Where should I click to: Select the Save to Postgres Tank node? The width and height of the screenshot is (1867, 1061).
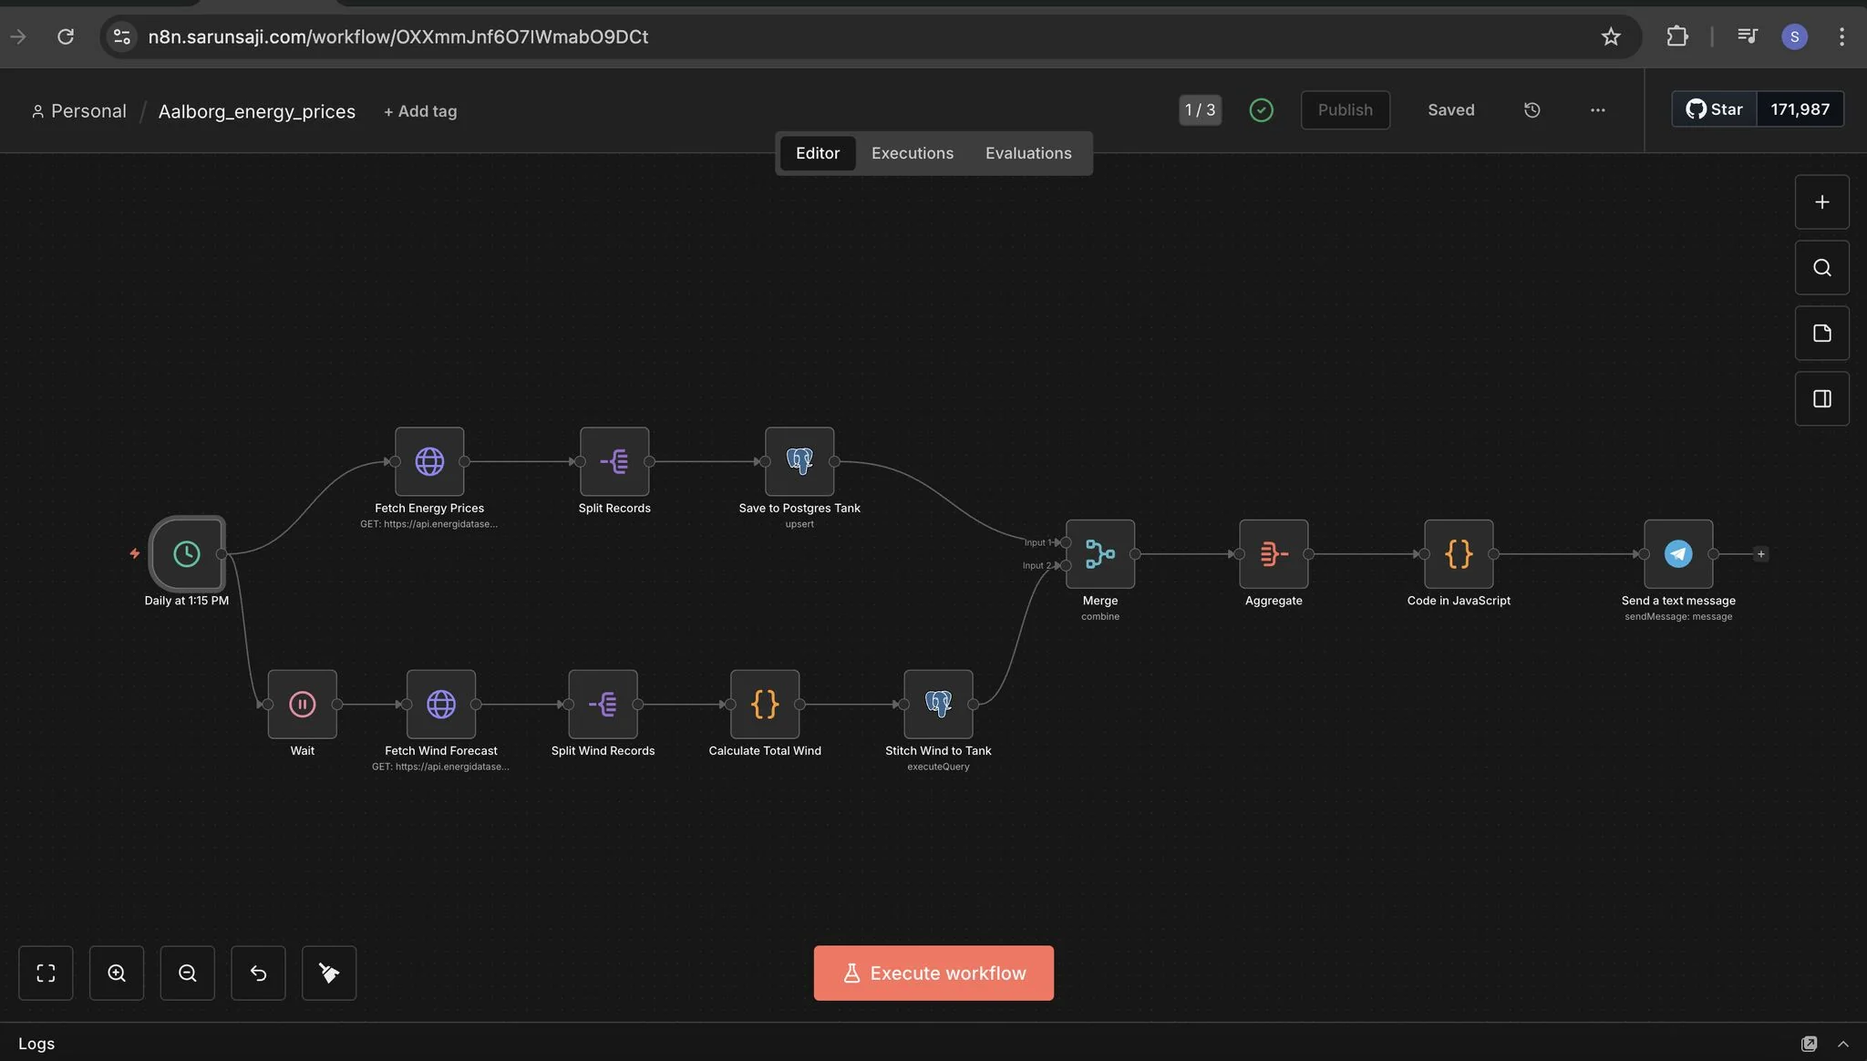click(799, 461)
